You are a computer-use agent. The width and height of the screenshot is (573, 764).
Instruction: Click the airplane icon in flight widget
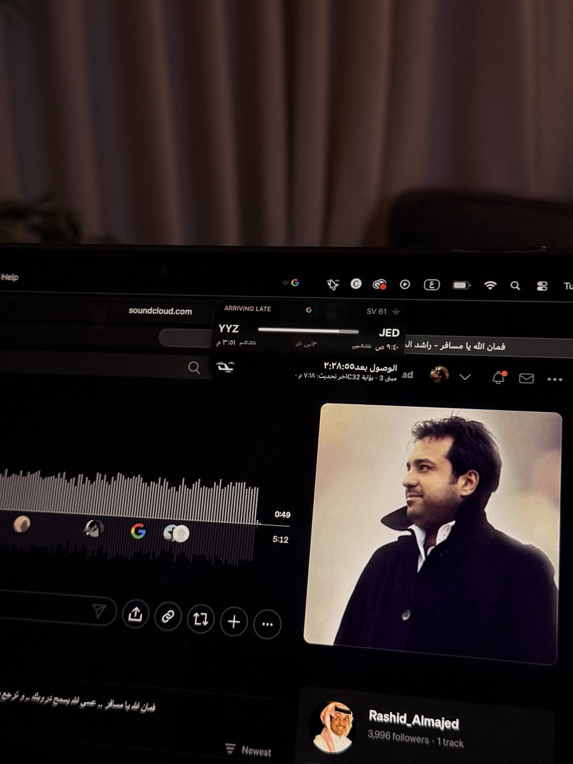tap(226, 366)
